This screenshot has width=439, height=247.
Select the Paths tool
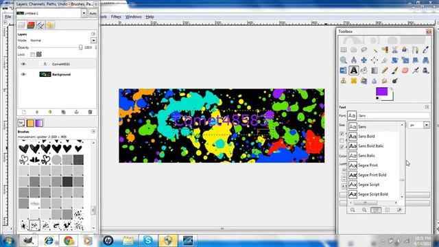416,50
